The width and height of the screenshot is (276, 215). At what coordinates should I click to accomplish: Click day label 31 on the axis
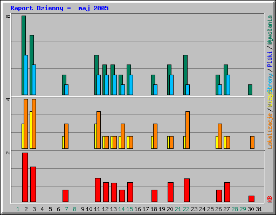[x=259, y=209]
